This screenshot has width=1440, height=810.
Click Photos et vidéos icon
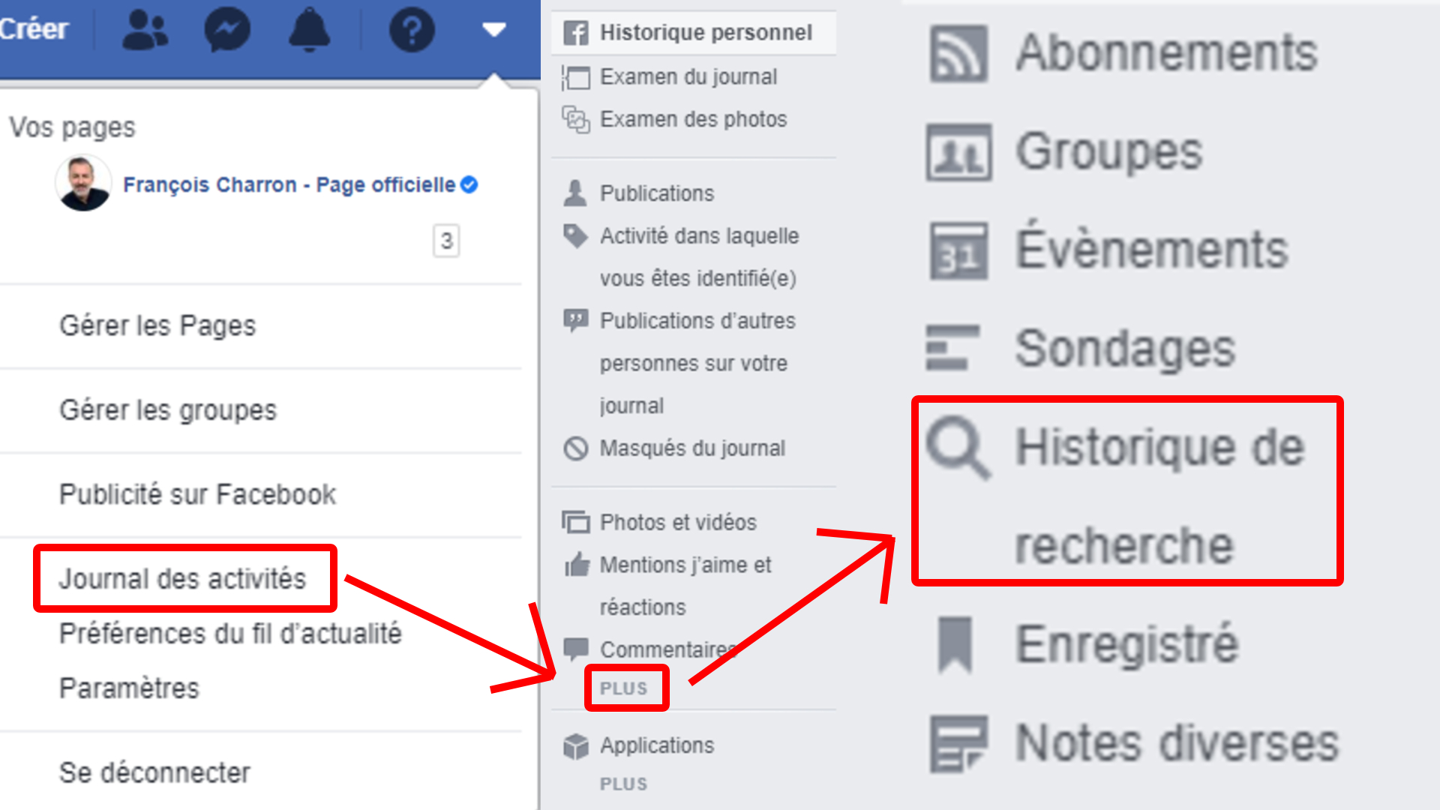click(x=575, y=522)
